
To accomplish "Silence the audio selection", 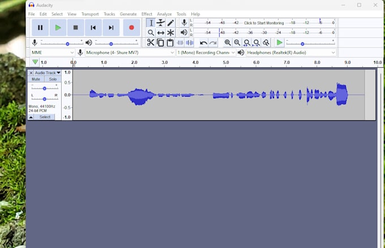I will click(x=189, y=42).
